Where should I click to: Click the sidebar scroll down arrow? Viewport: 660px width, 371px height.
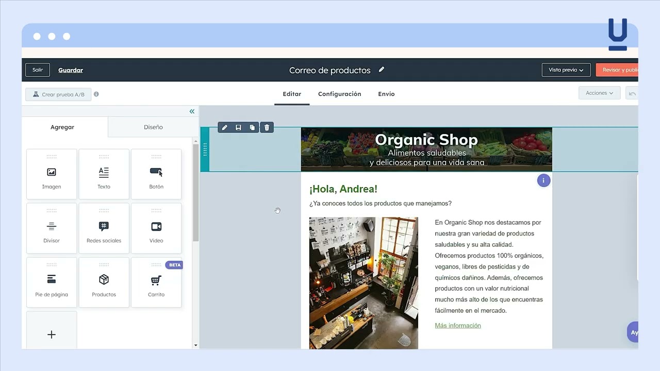(195, 345)
